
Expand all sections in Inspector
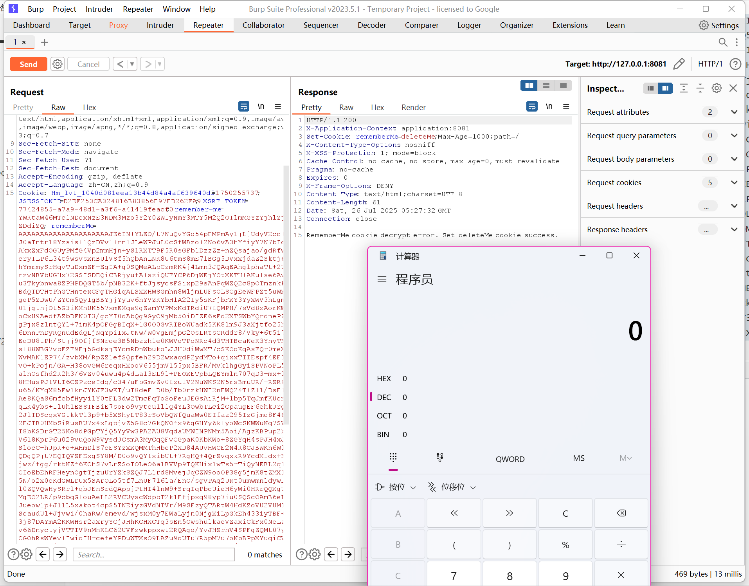tap(684, 88)
